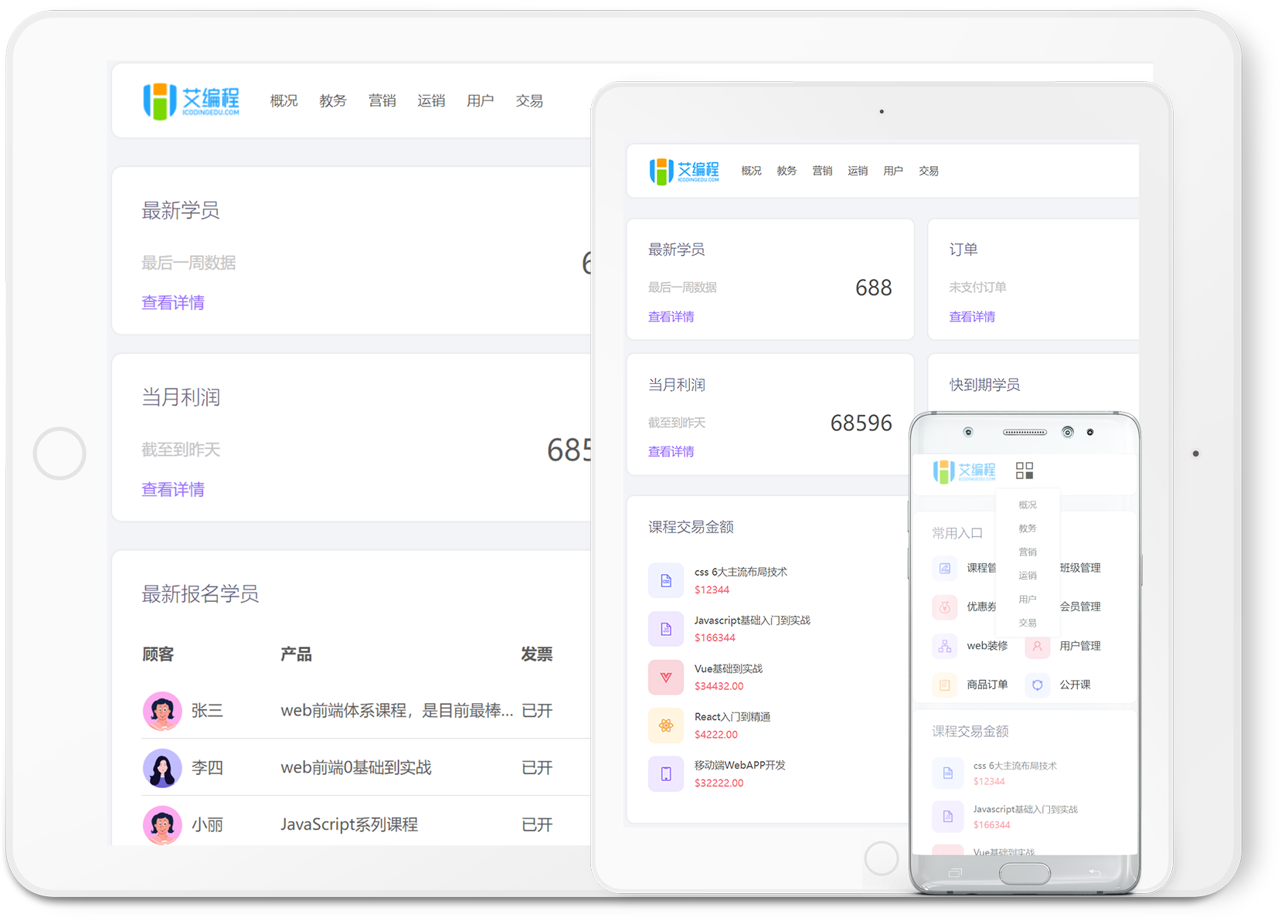Click the css document icon in the phone list

tap(948, 773)
